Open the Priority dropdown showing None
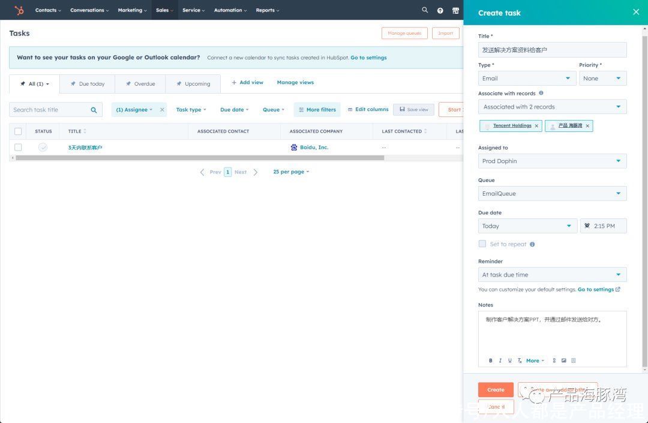This screenshot has height=423, width=648. point(602,78)
